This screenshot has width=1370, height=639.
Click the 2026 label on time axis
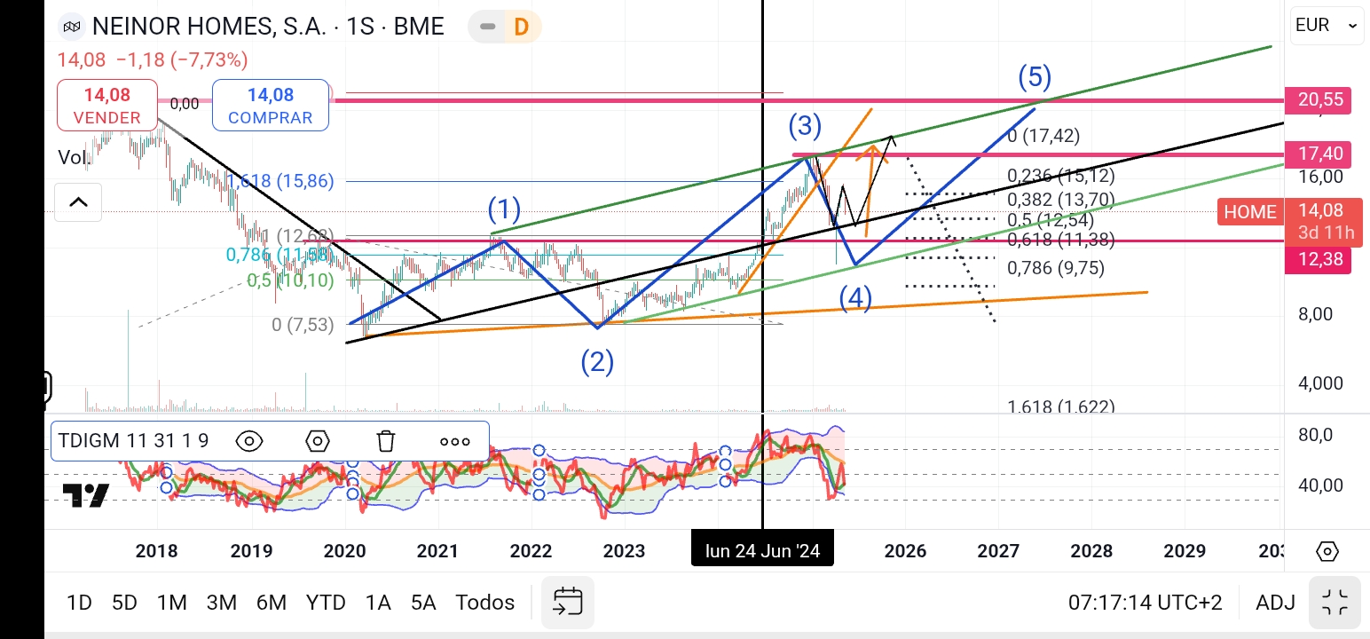(x=905, y=551)
